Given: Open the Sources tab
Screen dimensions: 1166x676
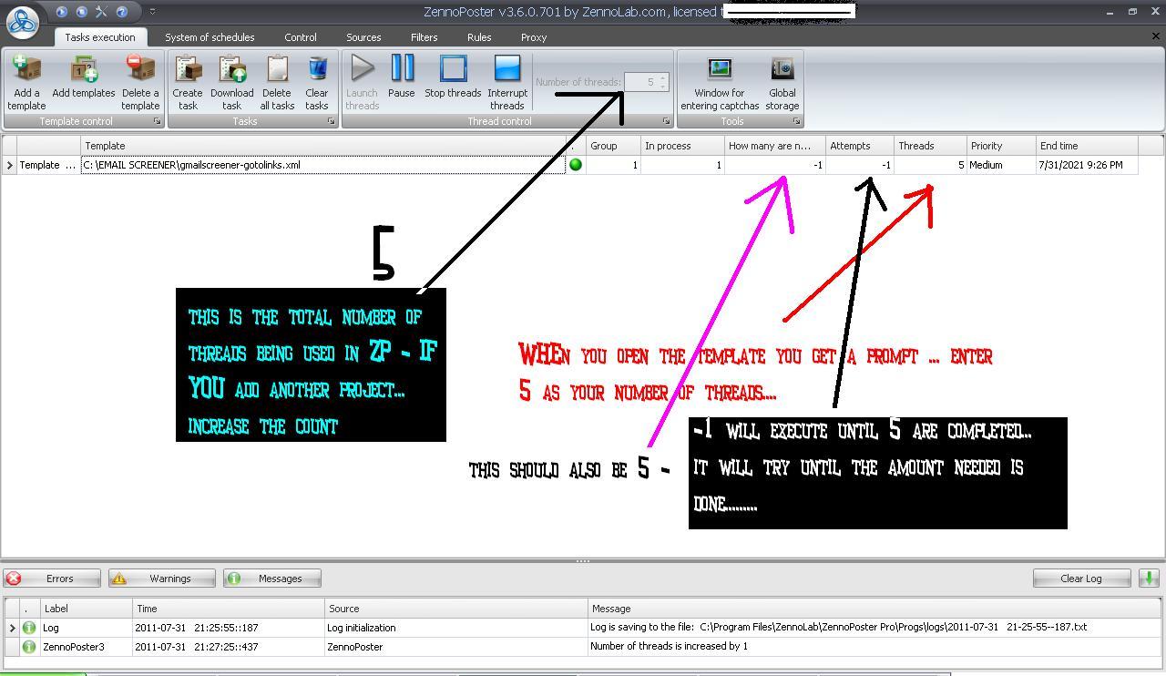Looking at the screenshot, I should point(363,37).
